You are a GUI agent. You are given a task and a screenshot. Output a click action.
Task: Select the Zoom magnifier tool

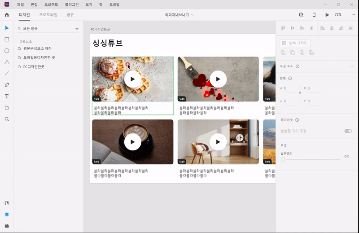click(7, 119)
